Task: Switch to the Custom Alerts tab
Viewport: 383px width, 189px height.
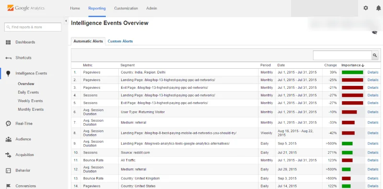Action: 120,42
